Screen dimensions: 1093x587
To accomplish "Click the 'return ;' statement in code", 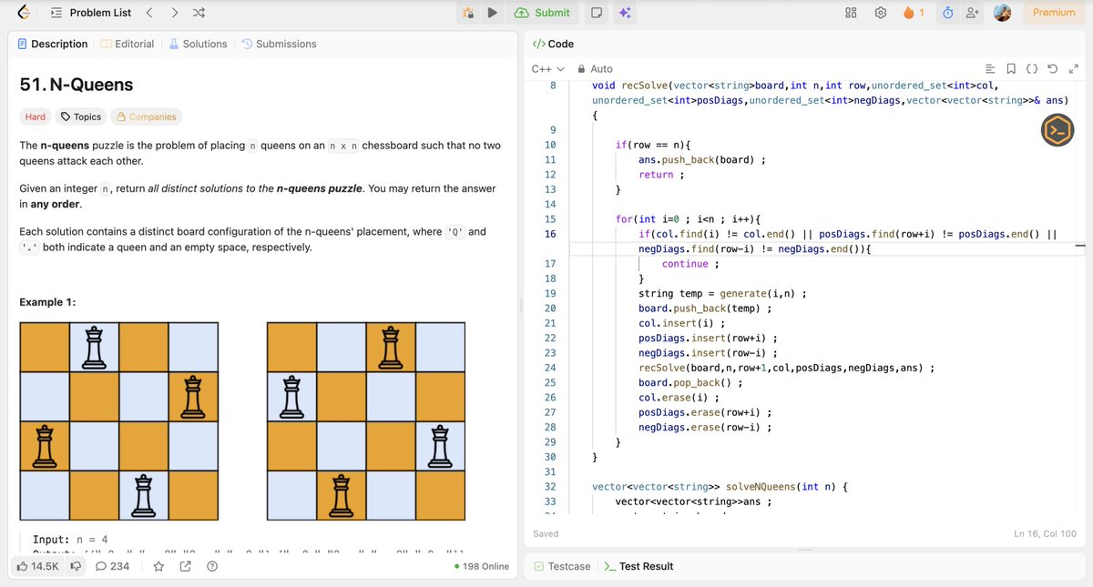I will (x=659, y=175).
